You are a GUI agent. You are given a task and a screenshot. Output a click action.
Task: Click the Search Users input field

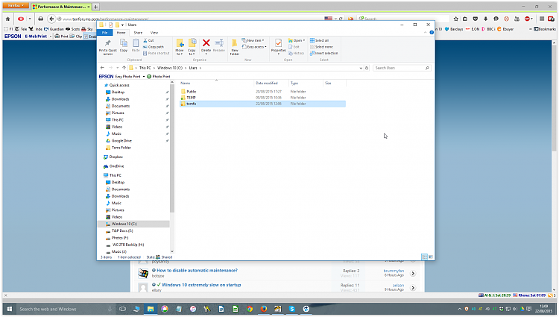click(402, 68)
